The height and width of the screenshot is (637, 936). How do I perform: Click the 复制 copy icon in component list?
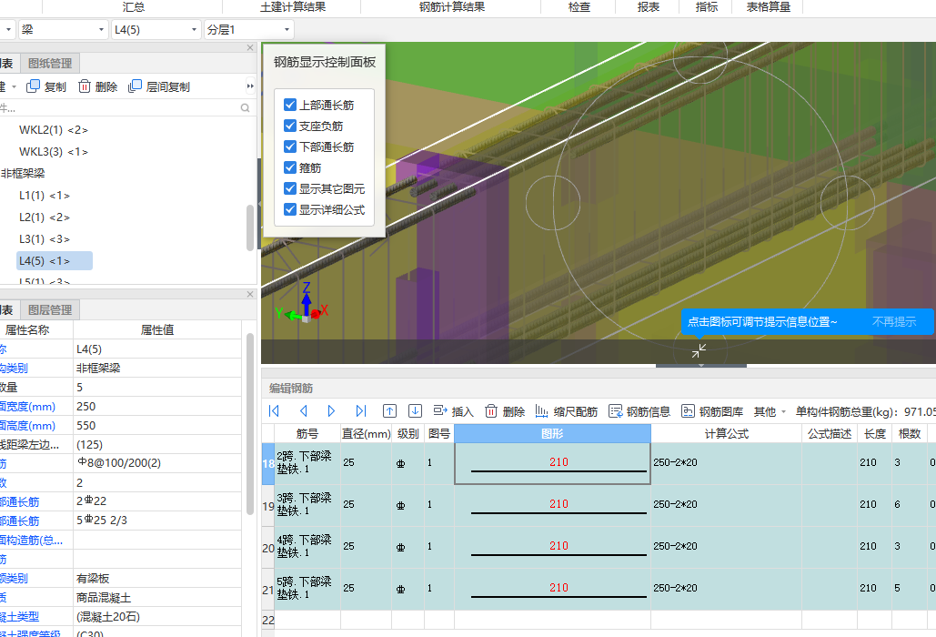33,86
